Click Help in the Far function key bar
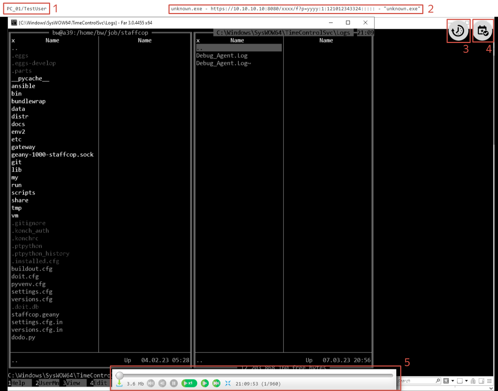Viewport: 498px width, 391px height. (18, 383)
